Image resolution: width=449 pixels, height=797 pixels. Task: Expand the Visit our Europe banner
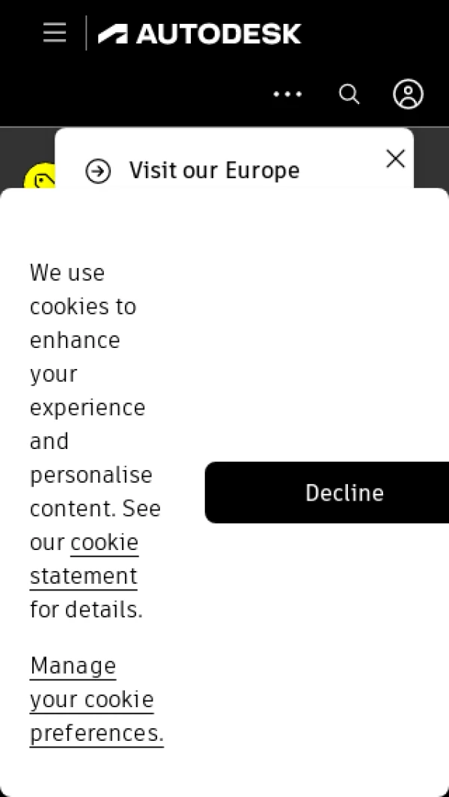tap(214, 170)
